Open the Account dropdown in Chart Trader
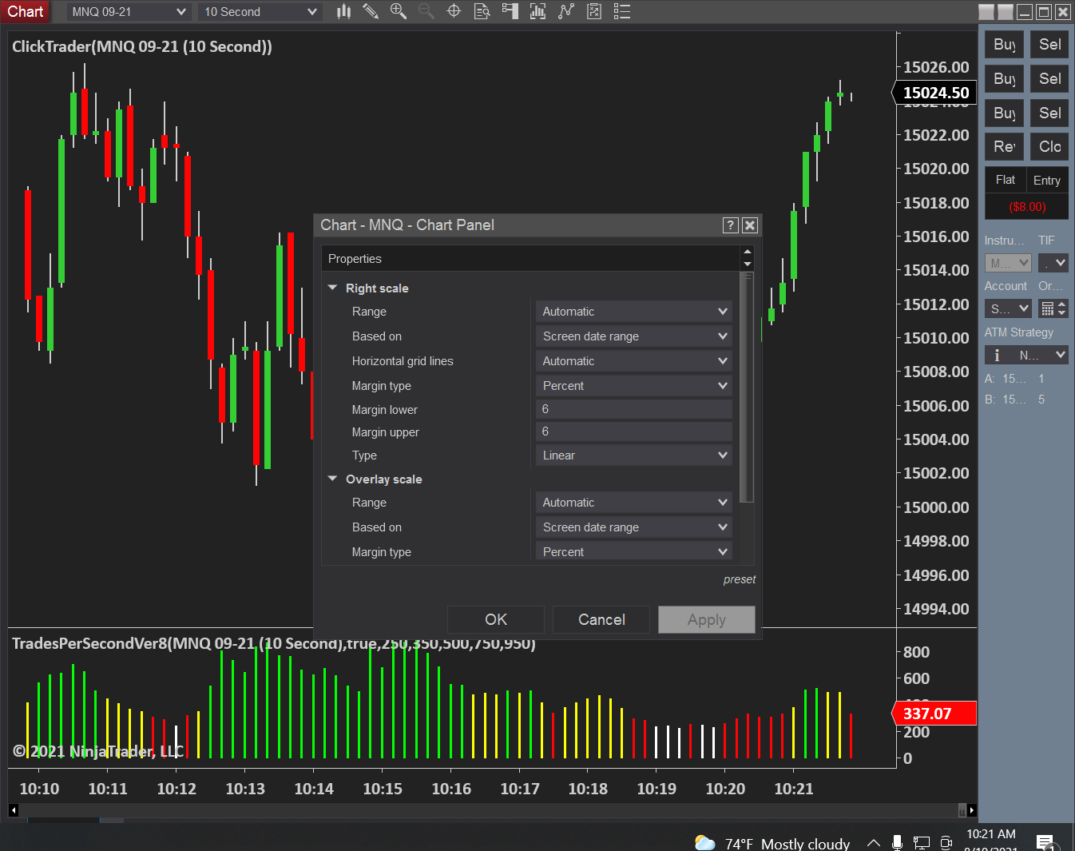The image size is (1075, 851). [1008, 308]
